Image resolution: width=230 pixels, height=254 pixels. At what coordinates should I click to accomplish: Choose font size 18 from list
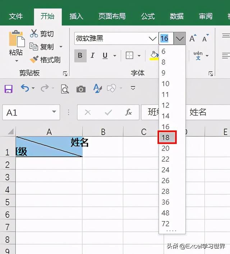click(x=167, y=137)
